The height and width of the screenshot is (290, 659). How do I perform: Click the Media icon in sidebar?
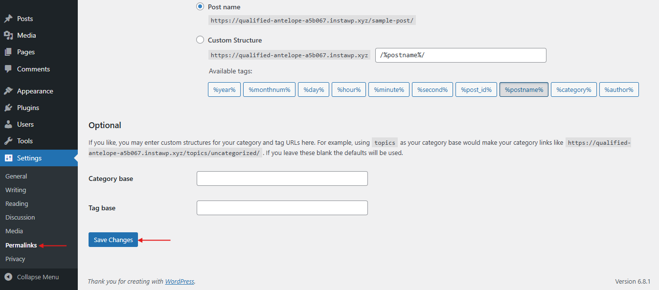(x=8, y=35)
